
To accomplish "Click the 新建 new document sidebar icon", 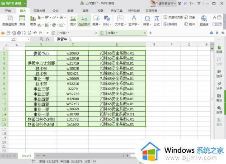I will pyautogui.click(x=219, y=50).
